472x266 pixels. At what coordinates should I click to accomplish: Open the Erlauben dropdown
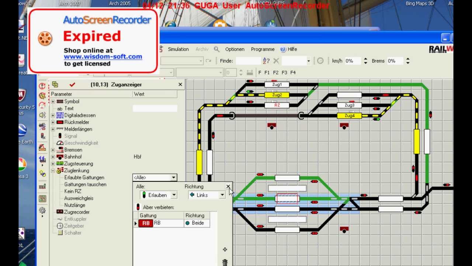[174, 195]
